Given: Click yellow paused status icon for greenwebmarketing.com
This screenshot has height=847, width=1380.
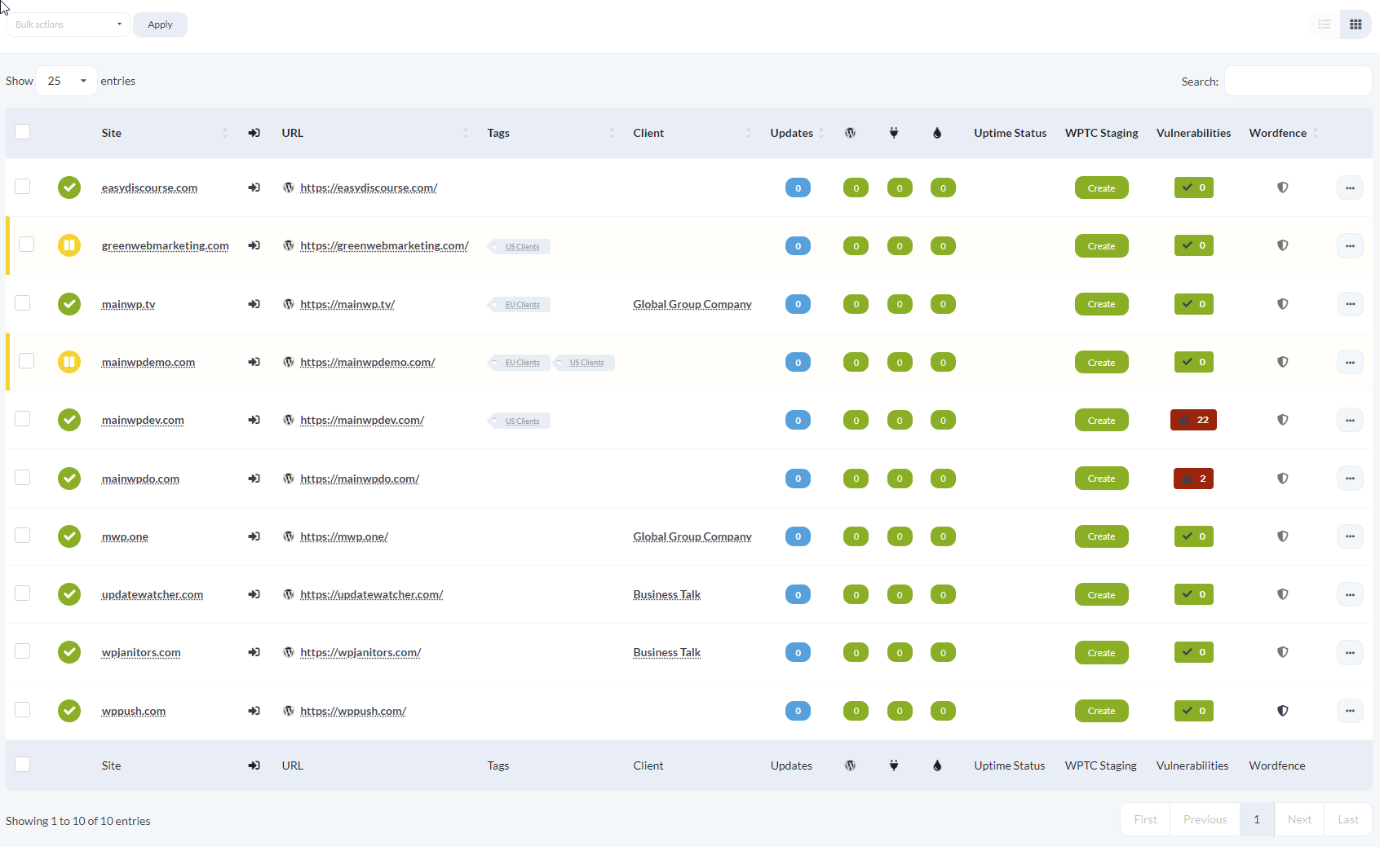Looking at the screenshot, I should (69, 245).
